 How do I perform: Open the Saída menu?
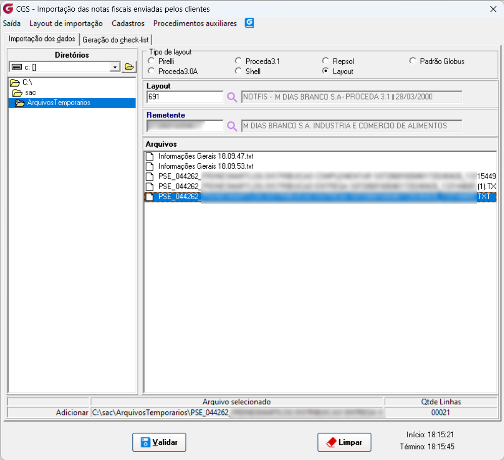(x=12, y=23)
